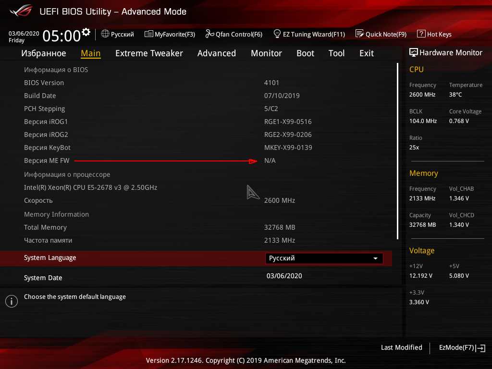Click the BIOS Version value 4101
Viewport: 492px width, 369px height.
tap(271, 83)
